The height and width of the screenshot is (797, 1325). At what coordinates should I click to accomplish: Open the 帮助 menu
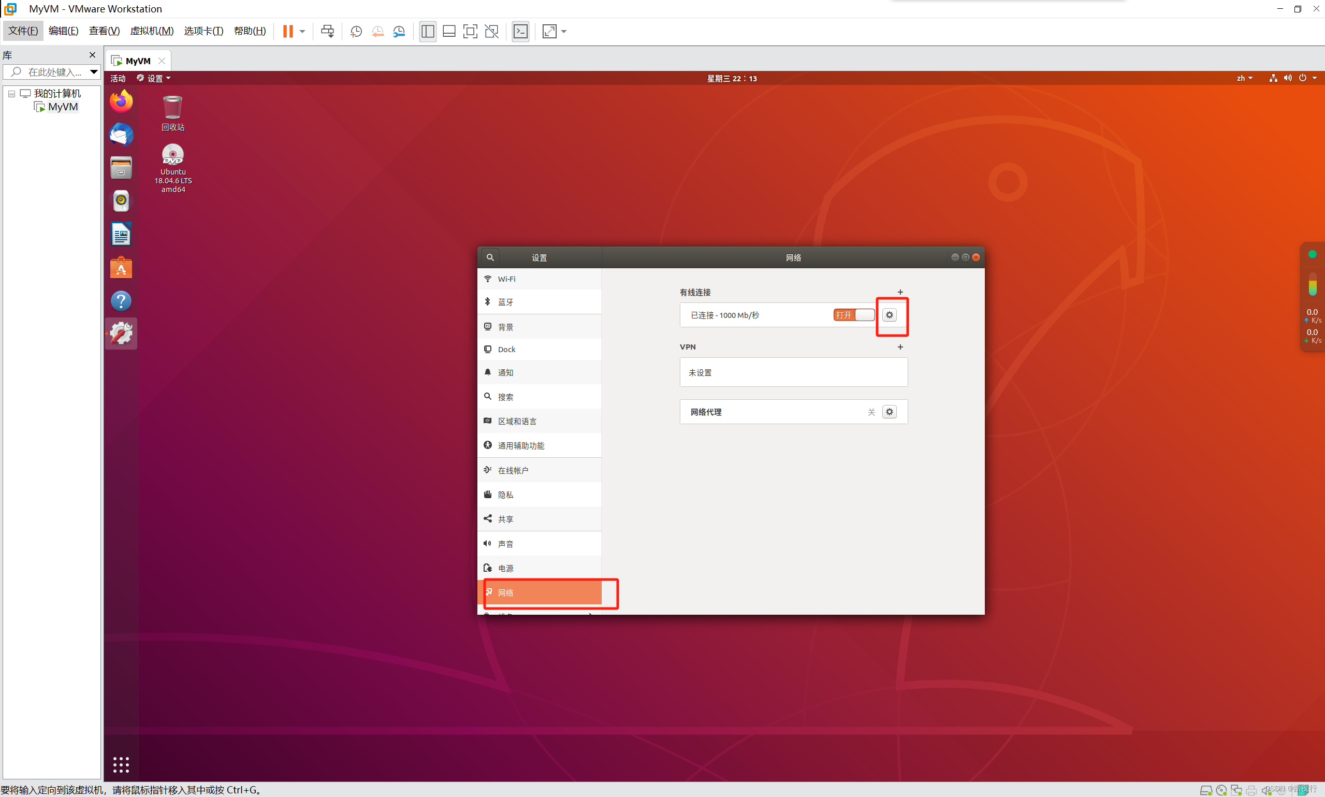pyautogui.click(x=250, y=31)
